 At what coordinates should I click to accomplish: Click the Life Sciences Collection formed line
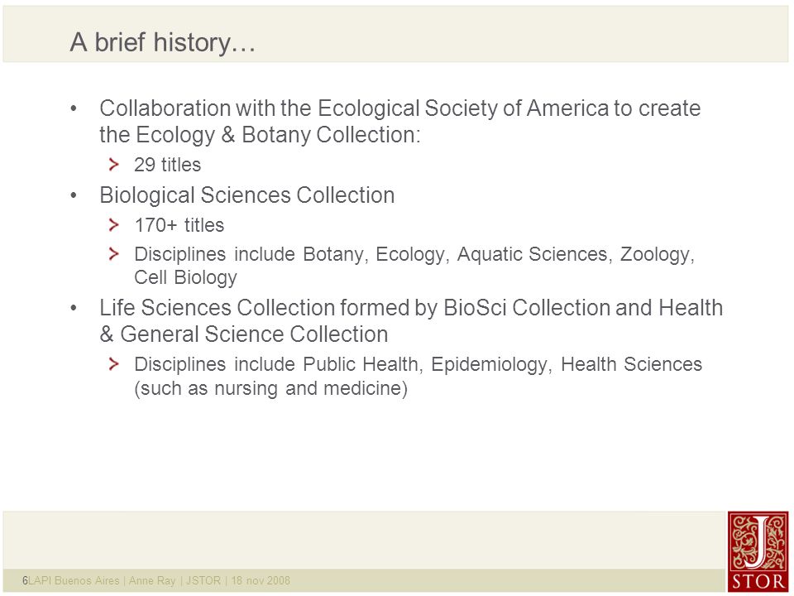[411, 308]
